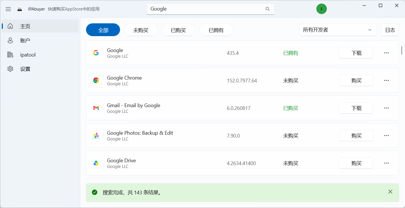
Task: Click version number 4.2634.41400
Action: coord(241,163)
